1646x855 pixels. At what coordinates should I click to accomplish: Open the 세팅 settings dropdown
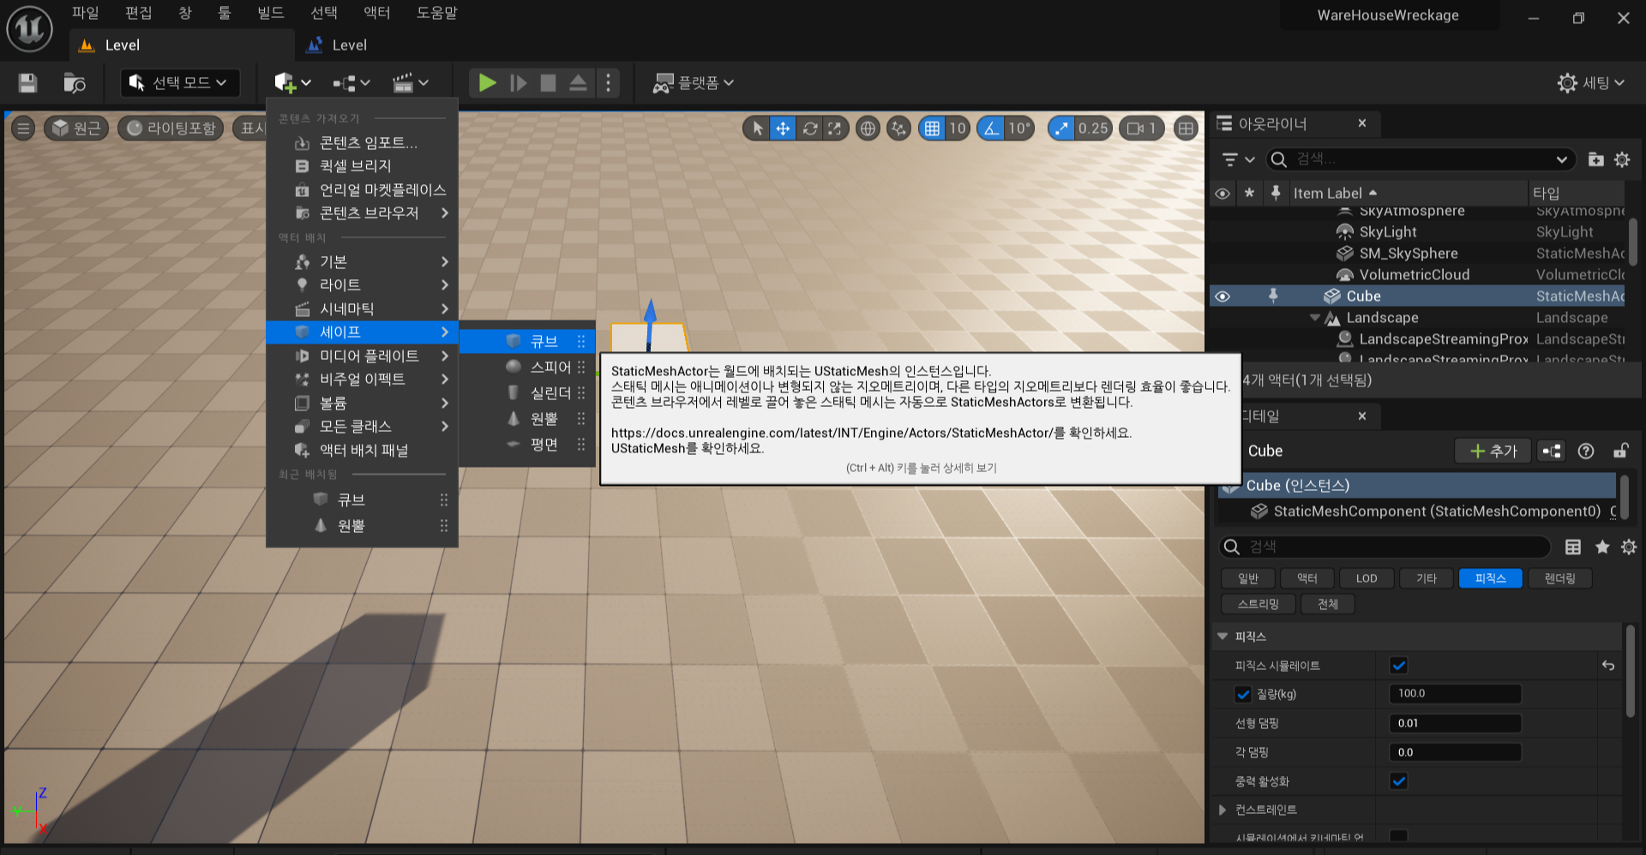point(1591,82)
